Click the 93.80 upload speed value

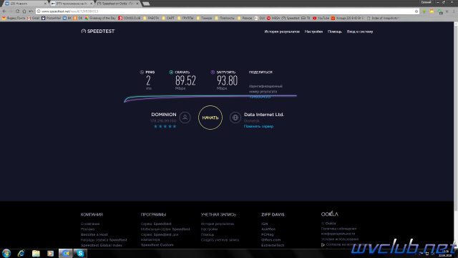(228, 80)
